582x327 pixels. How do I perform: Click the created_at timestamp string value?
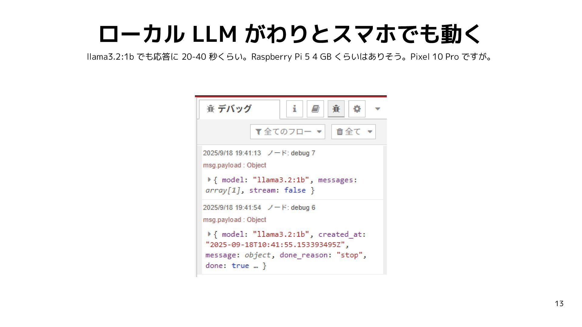coord(275,245)
